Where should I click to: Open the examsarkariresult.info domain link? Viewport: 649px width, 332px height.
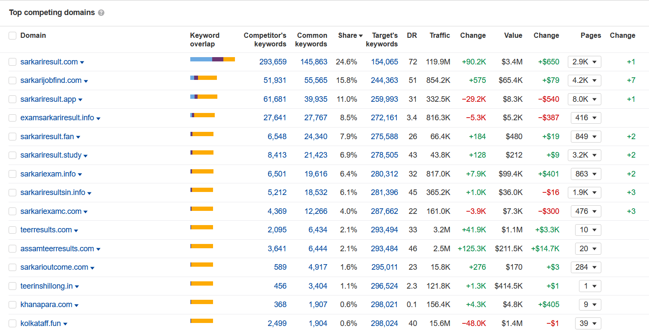[57, 118]
